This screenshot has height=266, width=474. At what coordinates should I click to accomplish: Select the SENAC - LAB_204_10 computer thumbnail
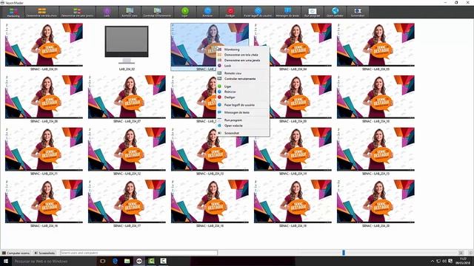click(x=375, y=97)
